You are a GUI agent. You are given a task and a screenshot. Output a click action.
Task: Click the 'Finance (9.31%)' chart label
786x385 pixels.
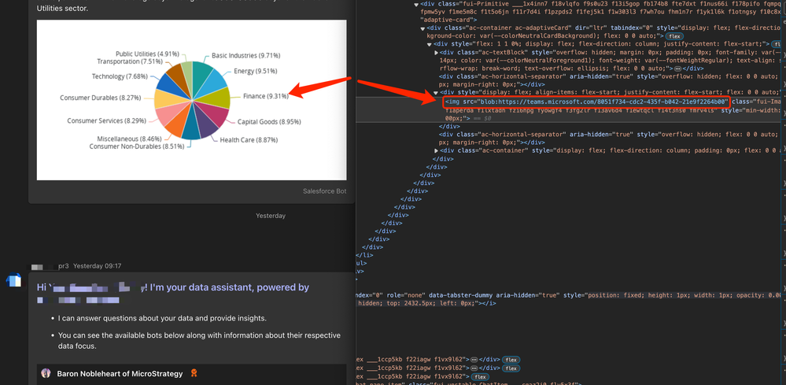[266, 96]
